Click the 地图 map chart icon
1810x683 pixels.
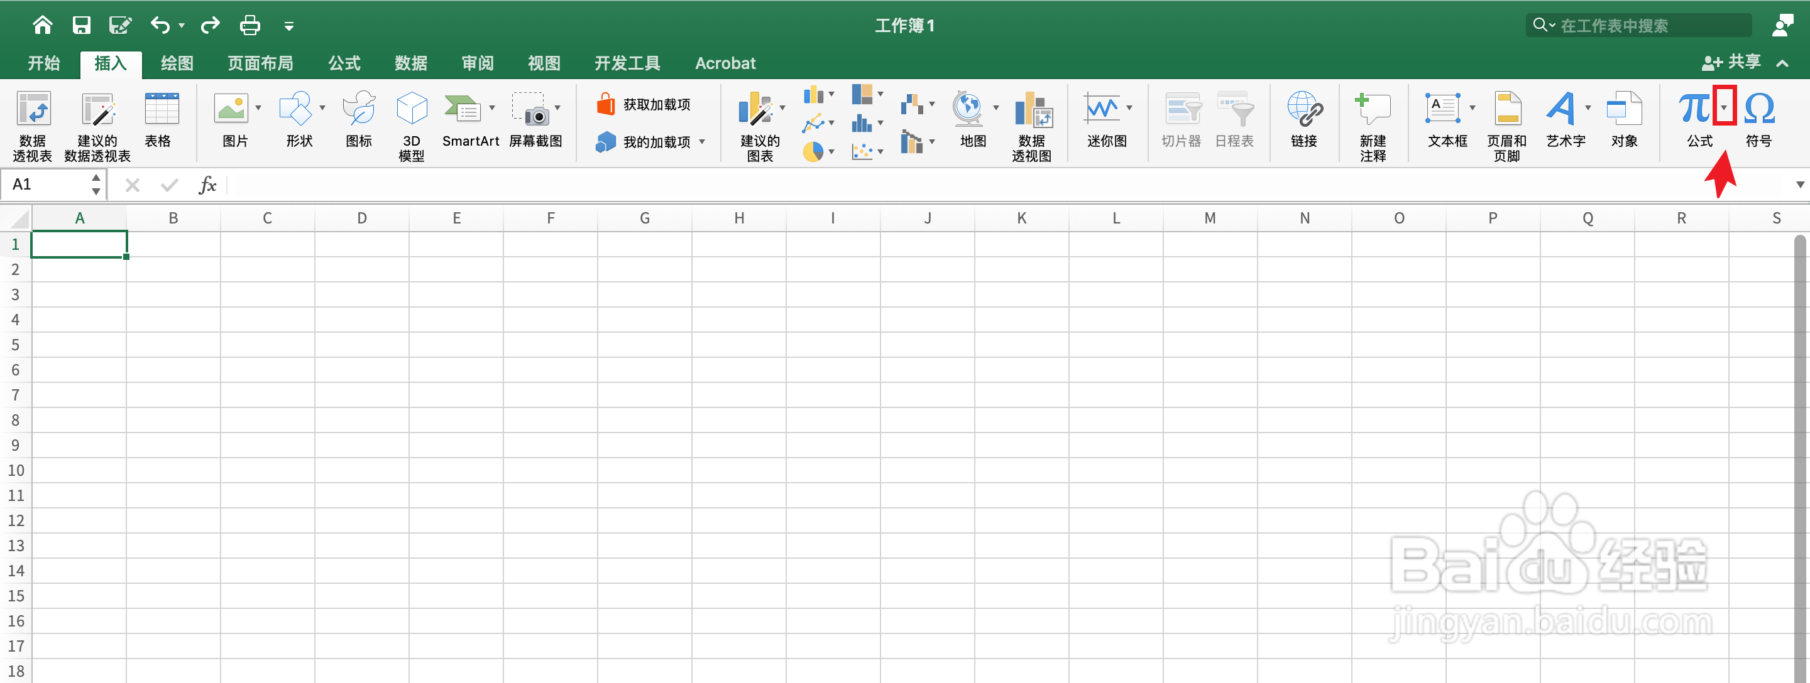(968, 109)
